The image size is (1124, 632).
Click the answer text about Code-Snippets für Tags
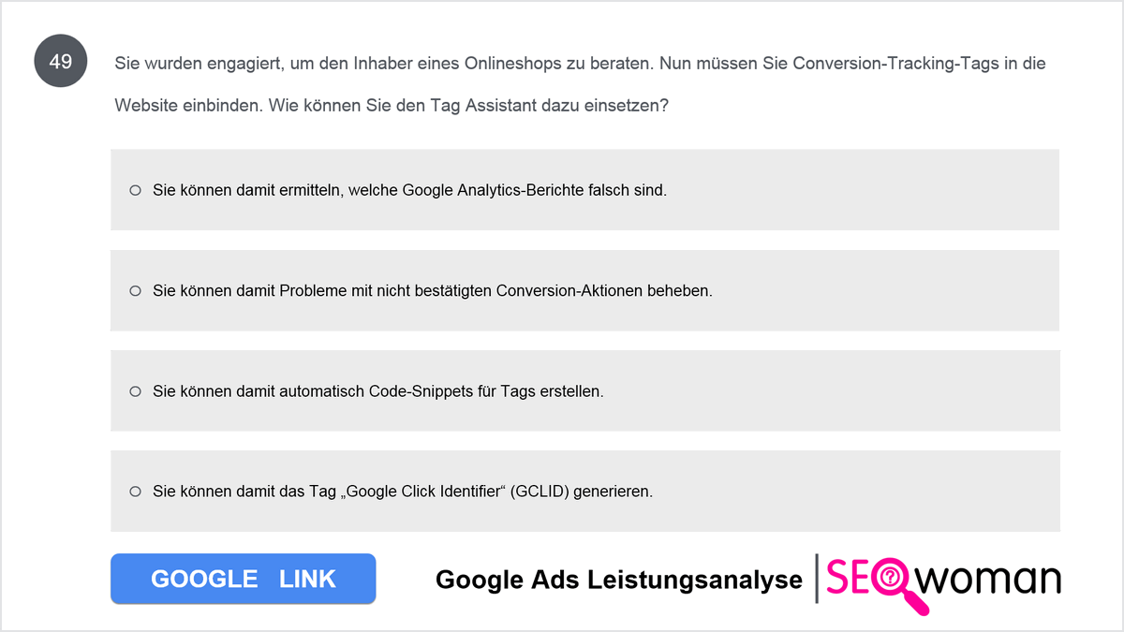click(x=378, y=391)
